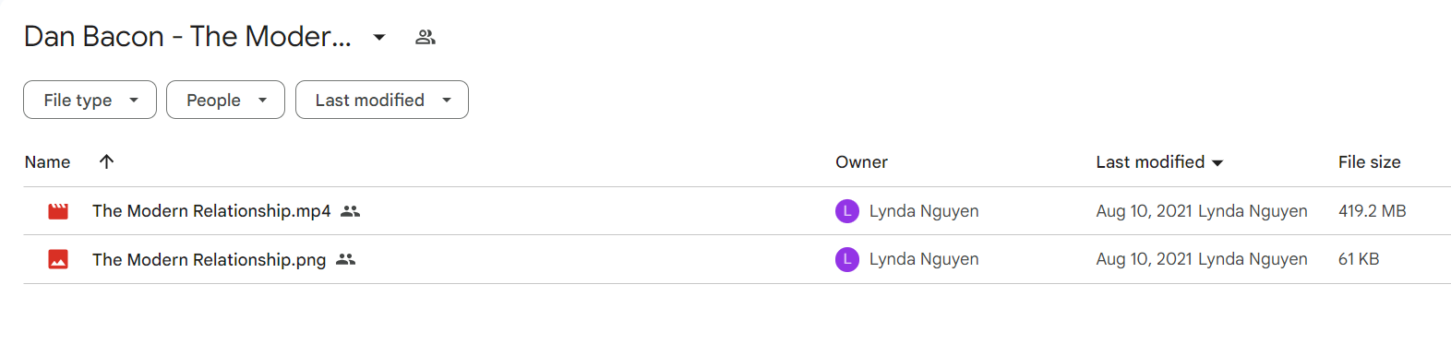Sort by the Name column header
The image size is (1451, 344).
coord(47,162)
